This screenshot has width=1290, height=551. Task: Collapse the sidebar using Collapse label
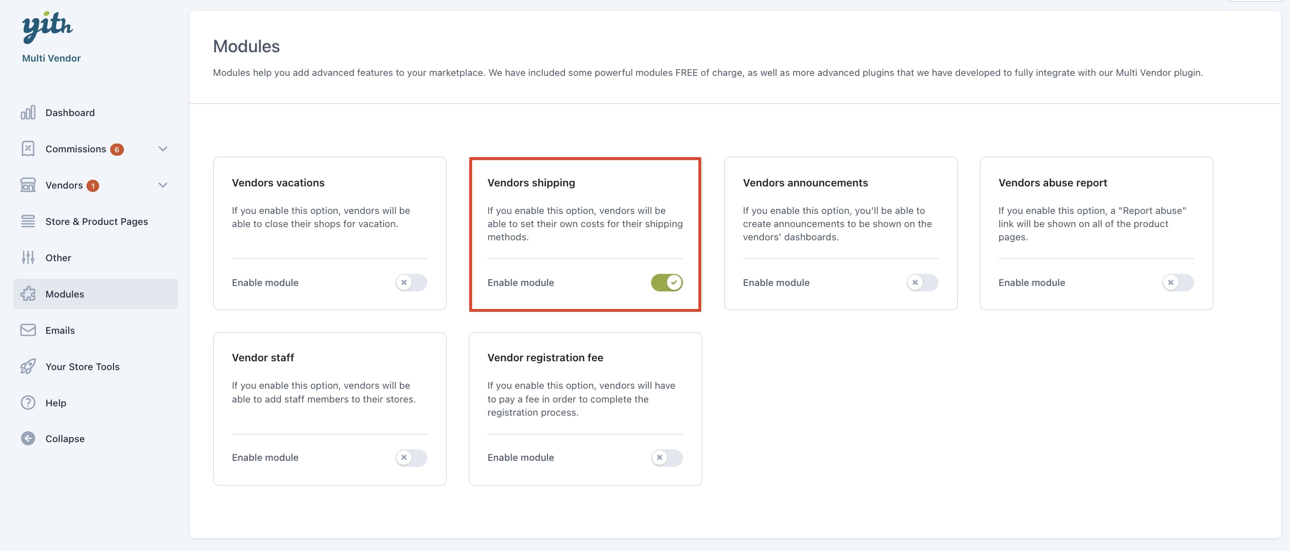(65, 439)
